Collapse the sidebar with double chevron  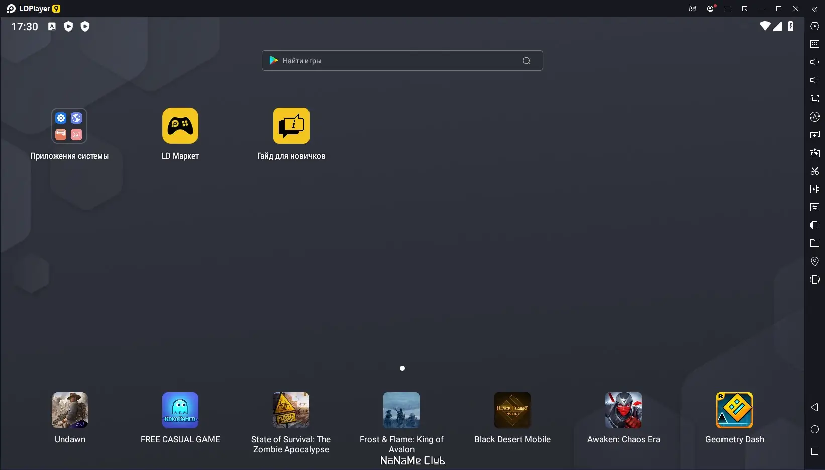point(815,9)
